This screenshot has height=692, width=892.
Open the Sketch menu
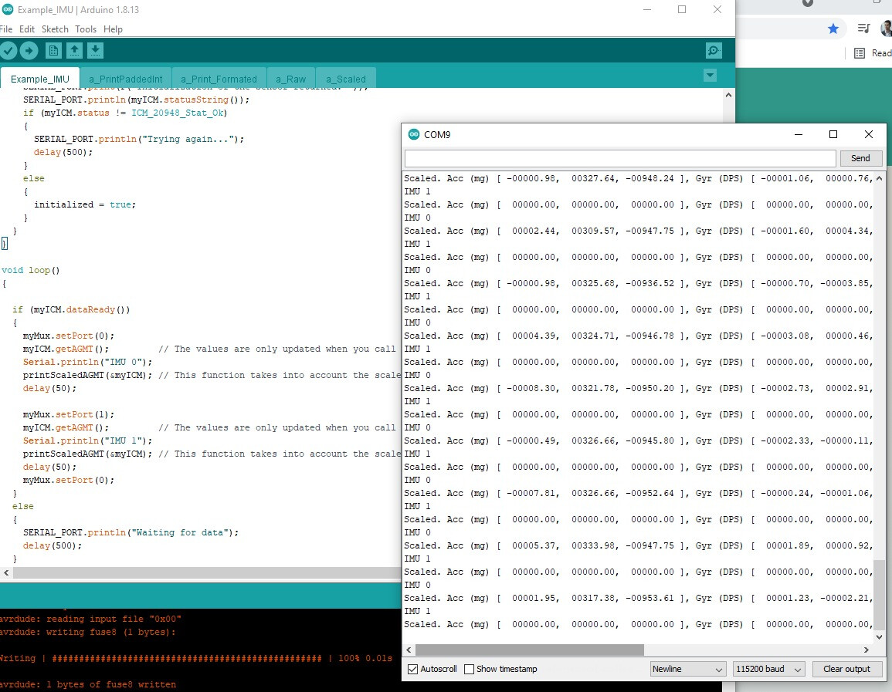[x=55, y=29]
